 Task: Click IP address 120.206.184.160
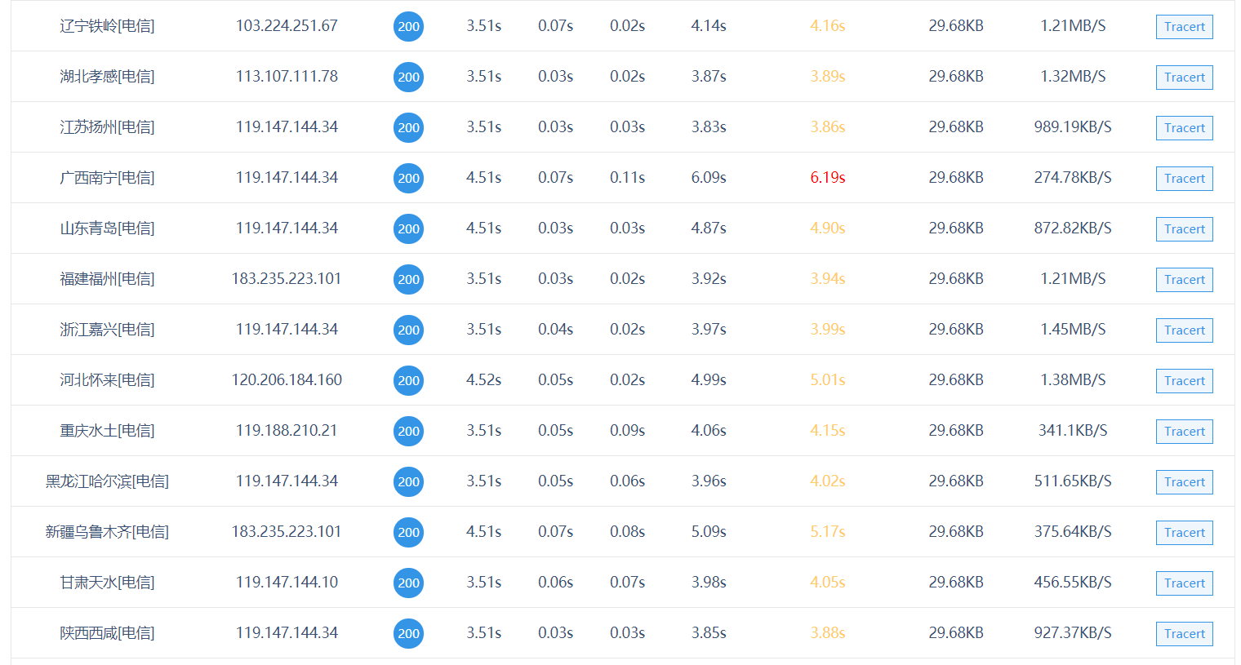pos(287,380)
